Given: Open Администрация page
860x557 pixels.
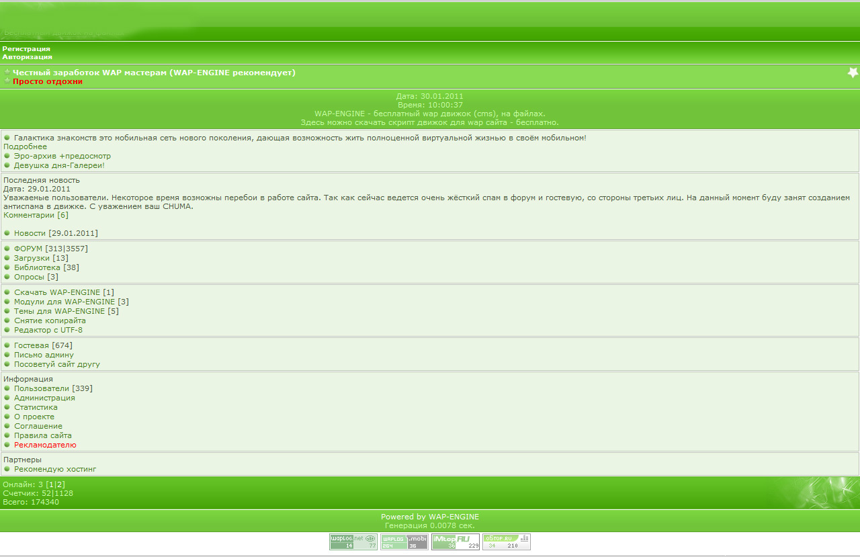Looking at the screenshot, I should click(44, 398).
